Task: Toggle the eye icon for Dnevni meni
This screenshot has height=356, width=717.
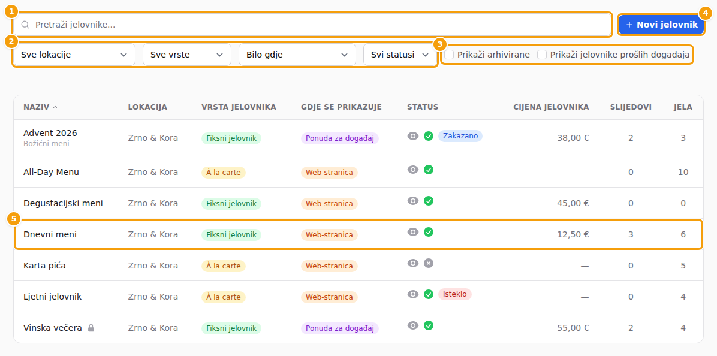Action: (x=413, y=232)
